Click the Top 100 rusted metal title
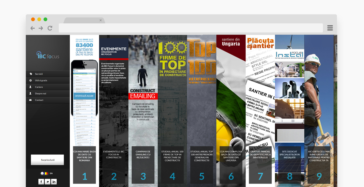364x187 pixels. 202,57
